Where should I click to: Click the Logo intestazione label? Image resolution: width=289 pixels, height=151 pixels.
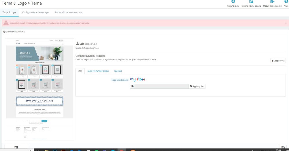click(120, 80)
